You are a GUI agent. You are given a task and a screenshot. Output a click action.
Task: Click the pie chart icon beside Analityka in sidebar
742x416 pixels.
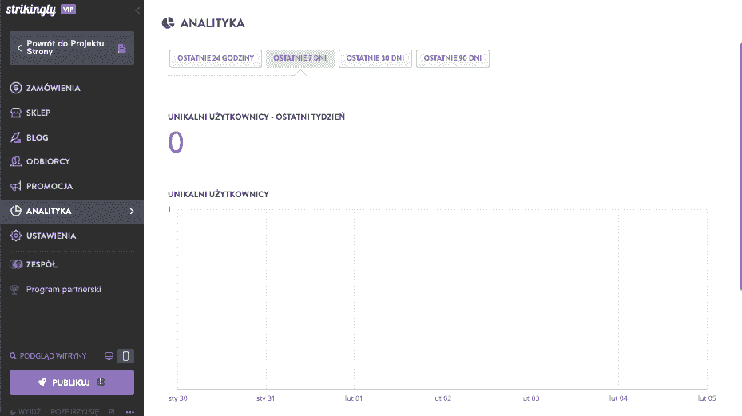coord(16,211)
